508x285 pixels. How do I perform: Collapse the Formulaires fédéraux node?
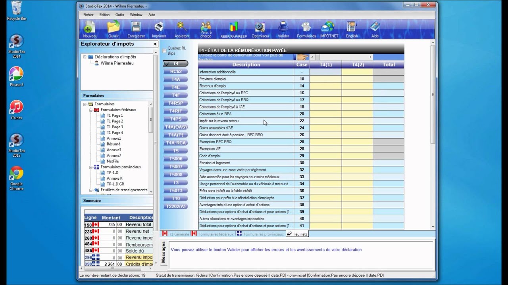click(x=90, y=110)
